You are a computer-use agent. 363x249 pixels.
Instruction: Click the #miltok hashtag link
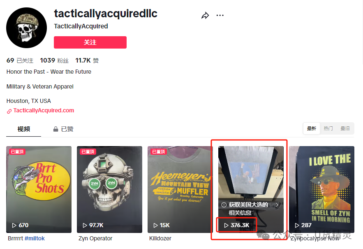coord(35,238)
